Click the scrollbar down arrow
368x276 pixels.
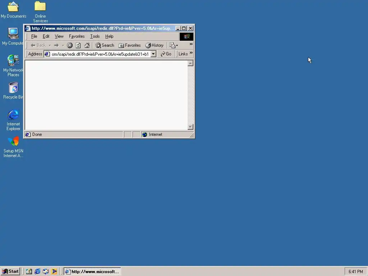(x=190, y=127)
